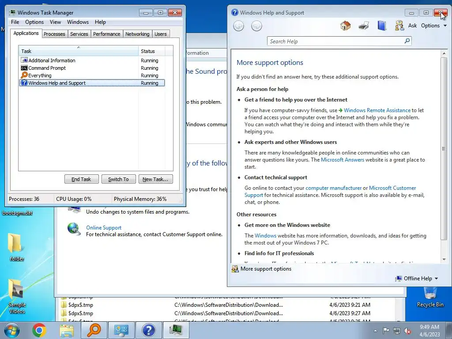Image resolution: width=452 pixels, height=339 pixels.
Task: Switch to Users tab
Action: pyautogui.click(x=161, y=34)
